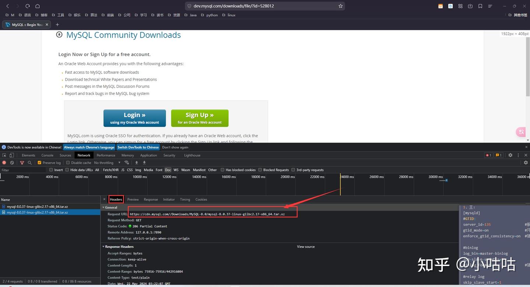
Task: Open the Response request tab
Action: click(x=151, y=199)
